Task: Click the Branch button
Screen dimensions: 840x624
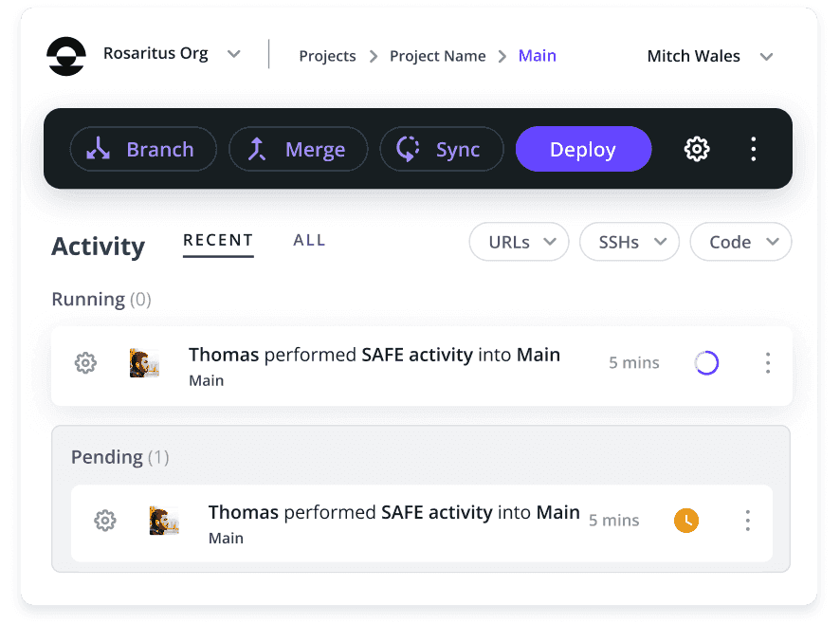Action: click(143, 149)
